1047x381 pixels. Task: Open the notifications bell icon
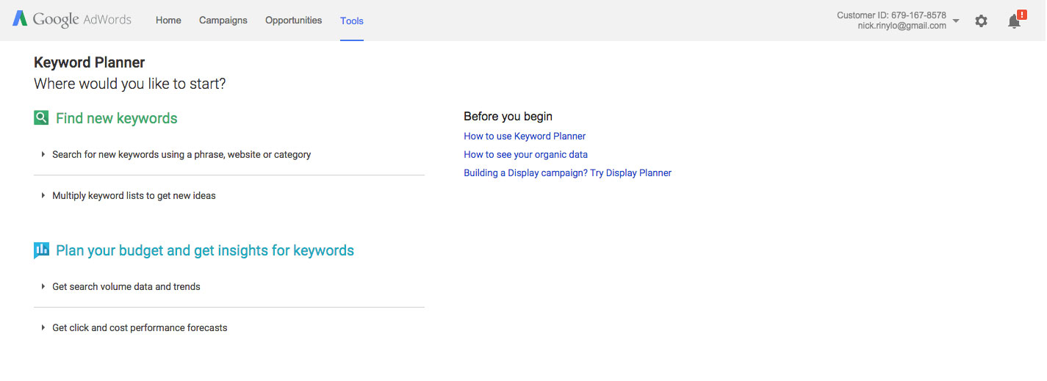(x=1015, y=21)
